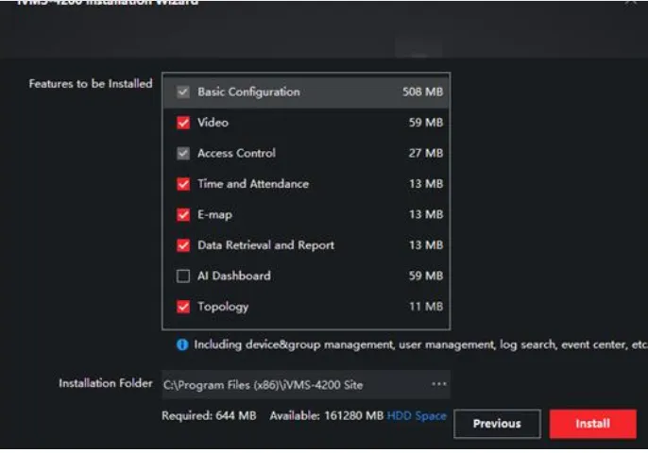Close the installation wizard window
This screenshot has height=453, width=648.
pyautogui.click(x=631, y=3)
